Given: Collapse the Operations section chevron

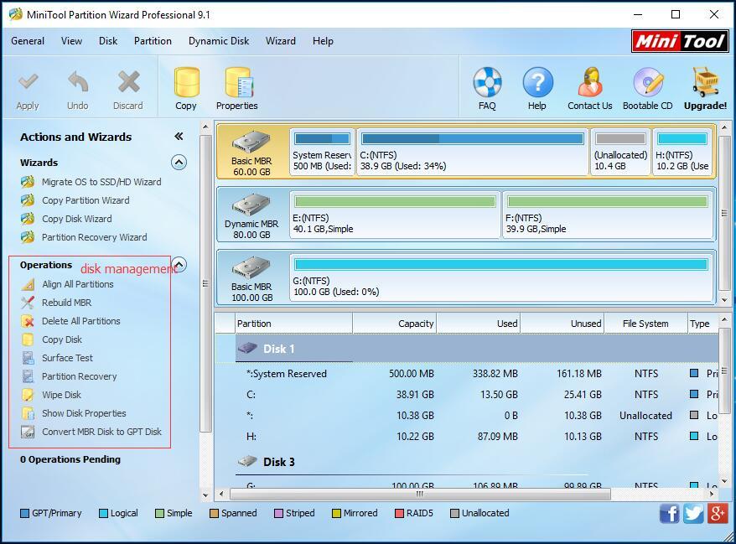Looking at the screenshot, I should coord(179,264).
